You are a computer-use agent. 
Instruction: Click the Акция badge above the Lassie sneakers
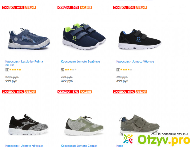(x=30, y=8)
